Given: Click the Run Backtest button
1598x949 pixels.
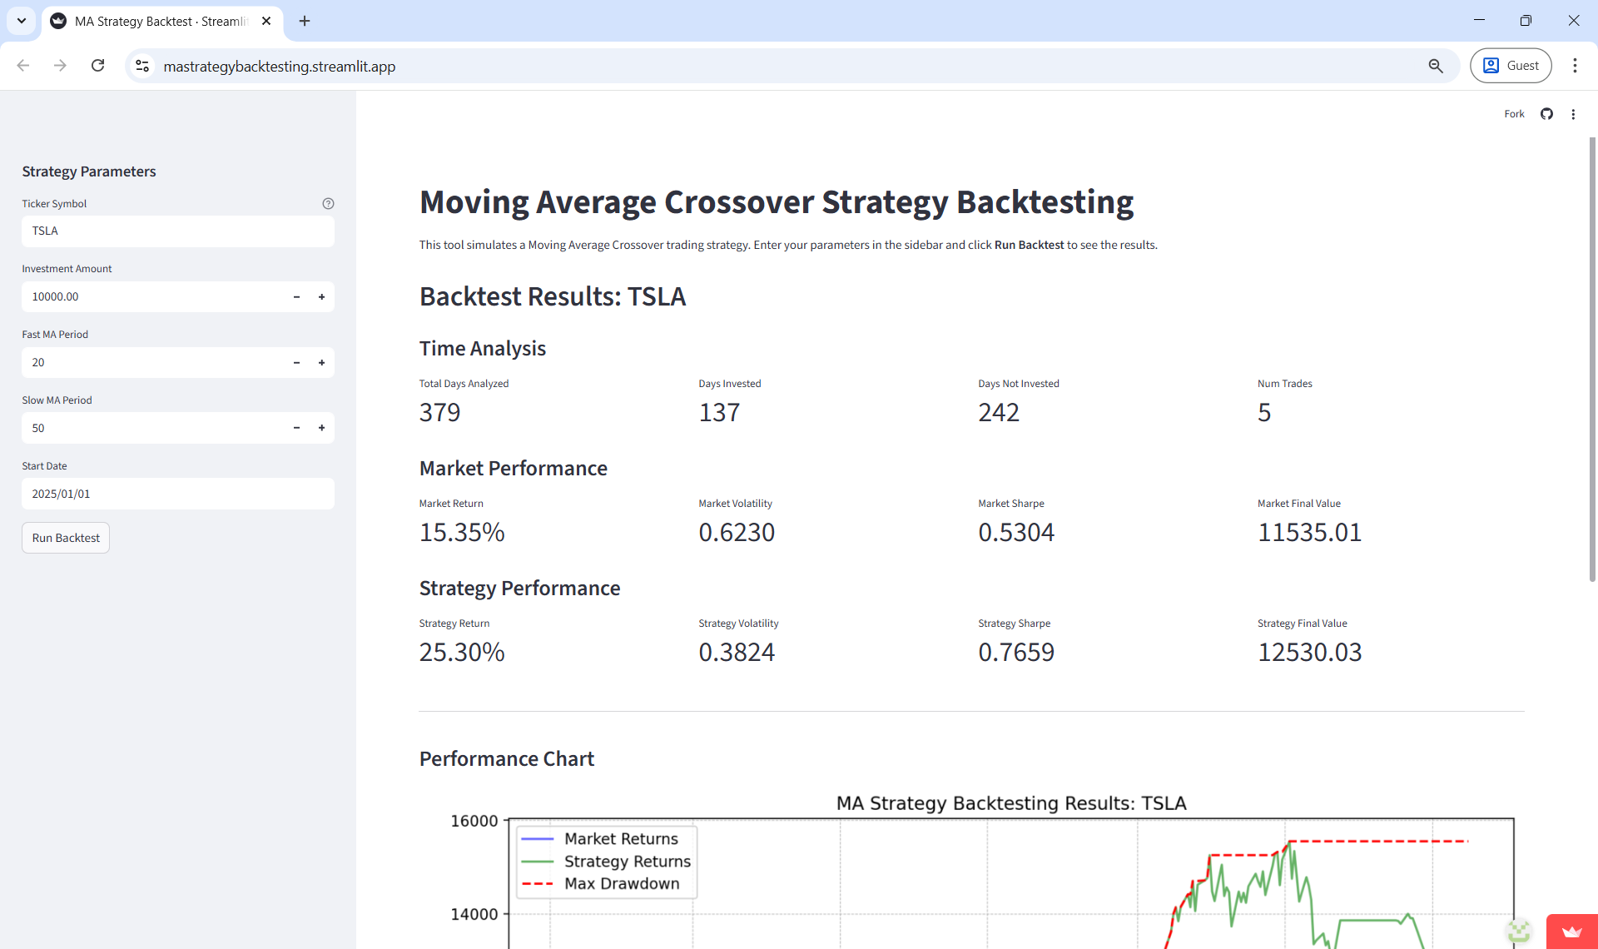Looking at the screenshot, I should point(65,537).
